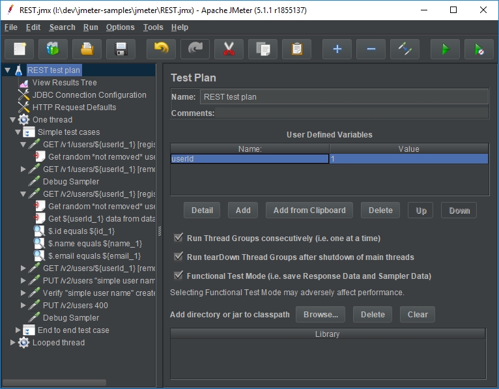Click the Comments input field
The width and height of the screenshot is (499, 389).
[x=352, y=113]
